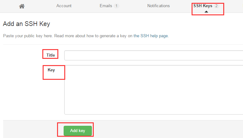Focus the Title input field
Screen dimensions: 243x138
pos(154,55)
